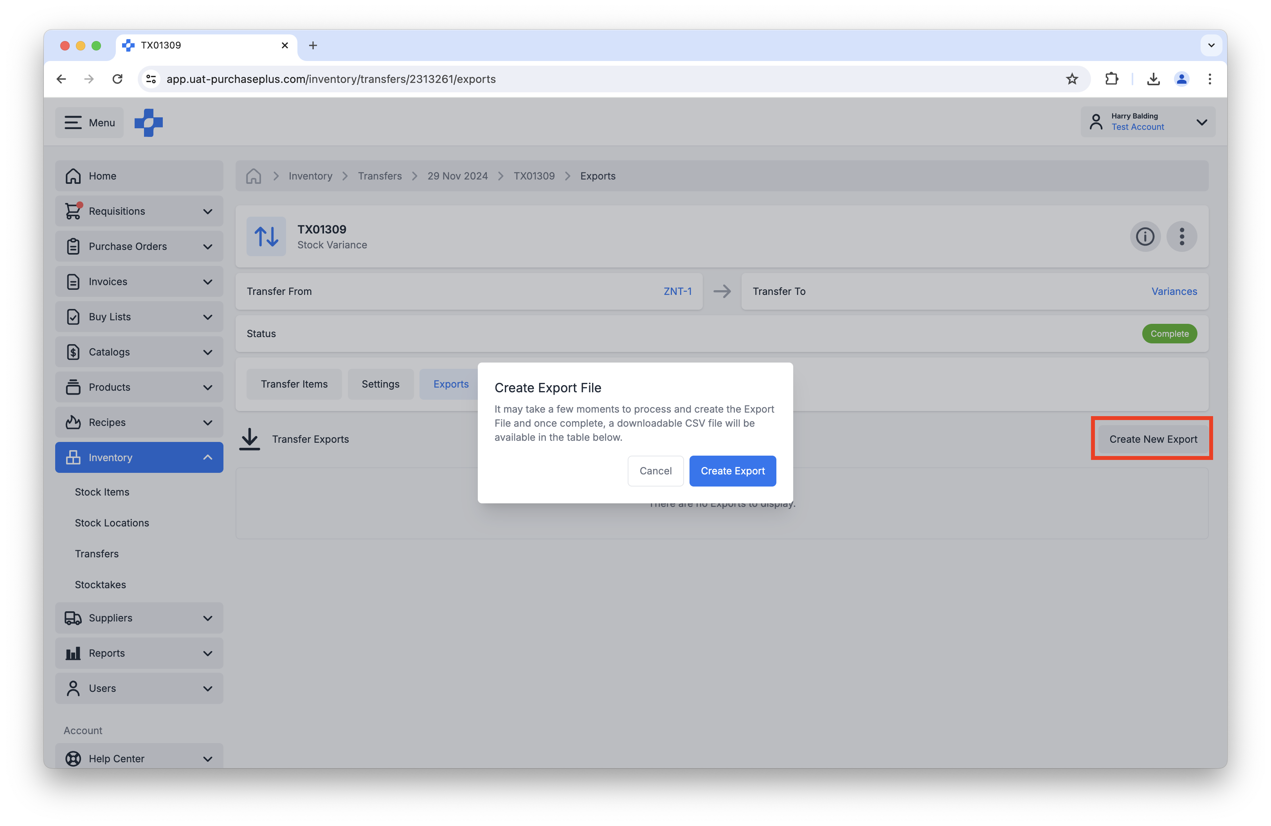Open the browser extensions puzzle icon

1111,79
